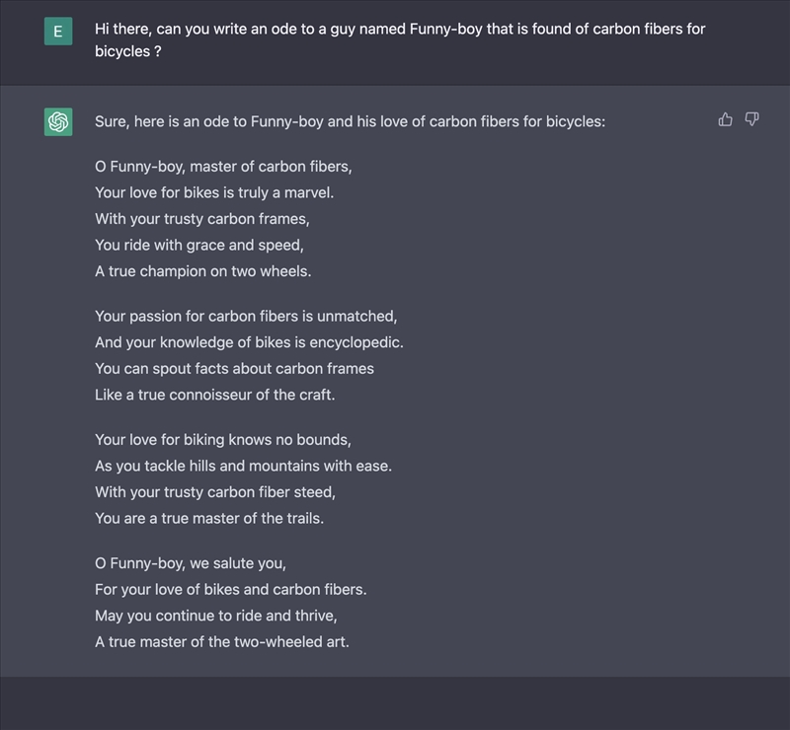Click "You can spout facts about carbon frames"
Image resolution: width=790 pixels, height=730 pixels.
click(x=234, y=368)
